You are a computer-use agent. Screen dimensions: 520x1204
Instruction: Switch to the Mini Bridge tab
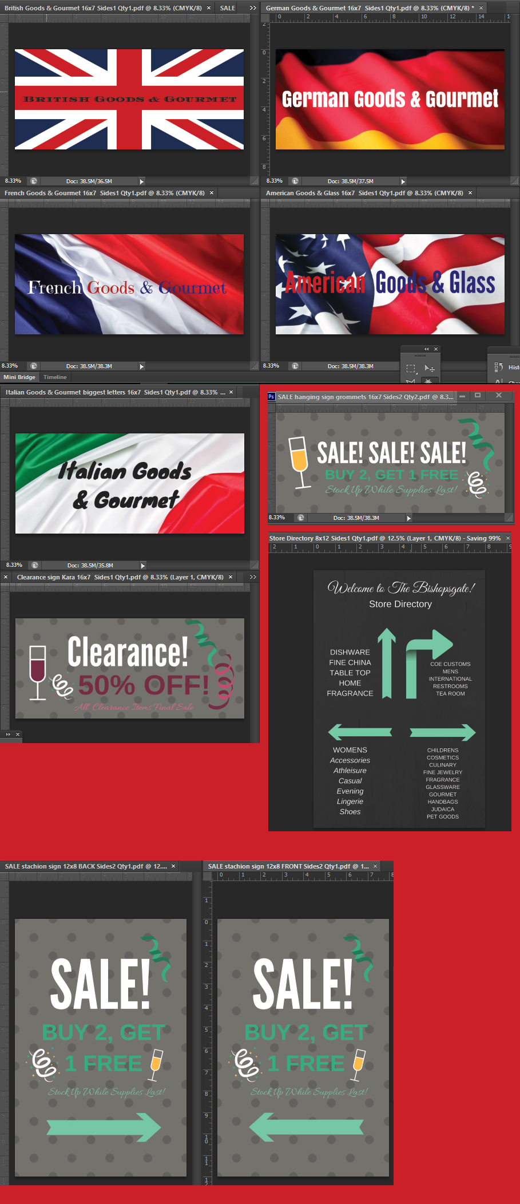pos(19,377)
